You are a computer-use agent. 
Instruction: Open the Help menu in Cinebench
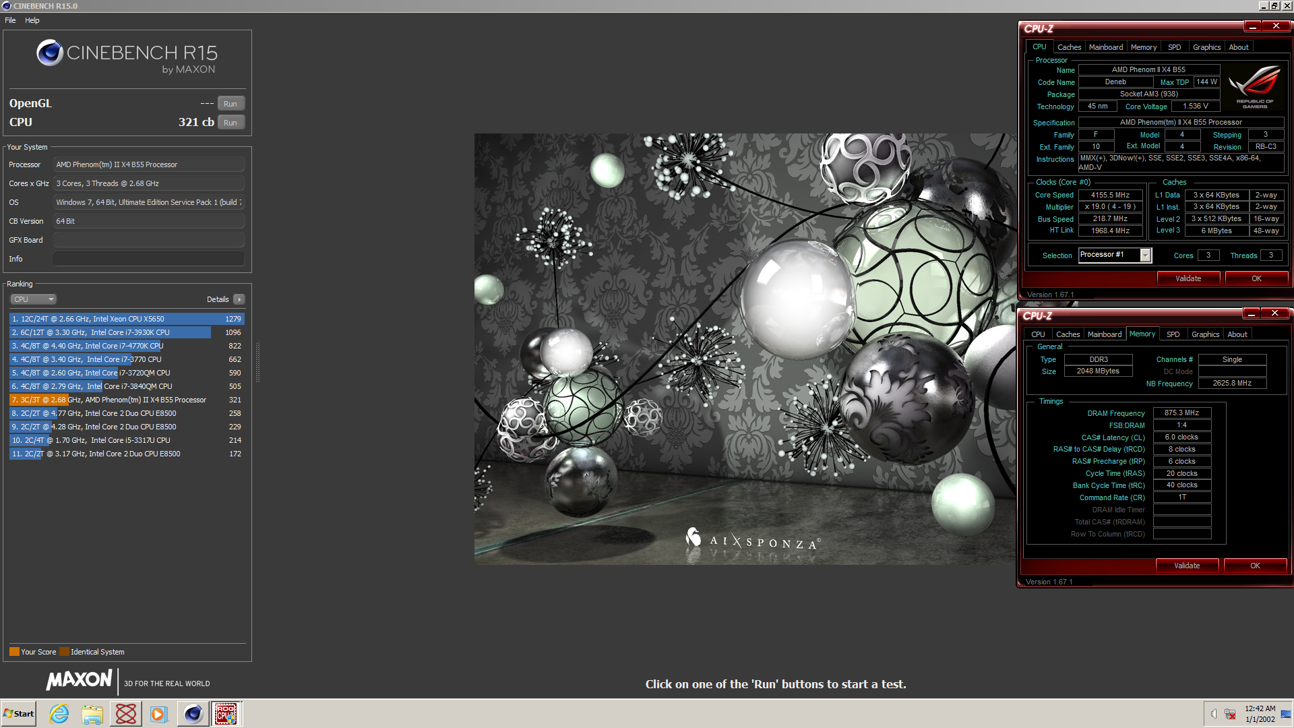tap(32, 20)
